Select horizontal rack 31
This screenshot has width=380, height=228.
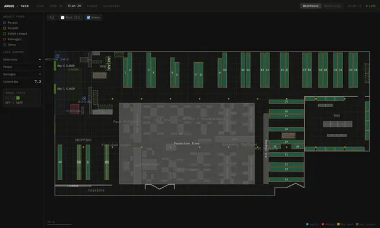pos(286,154)
